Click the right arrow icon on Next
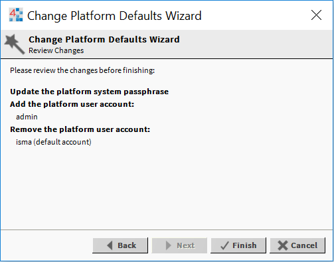 169,245
